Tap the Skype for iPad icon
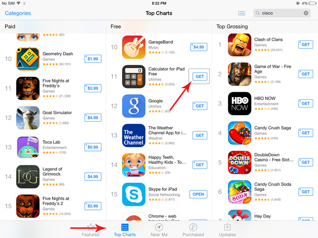The height and width of the screenshot is (238, 318). coord(133,194)
